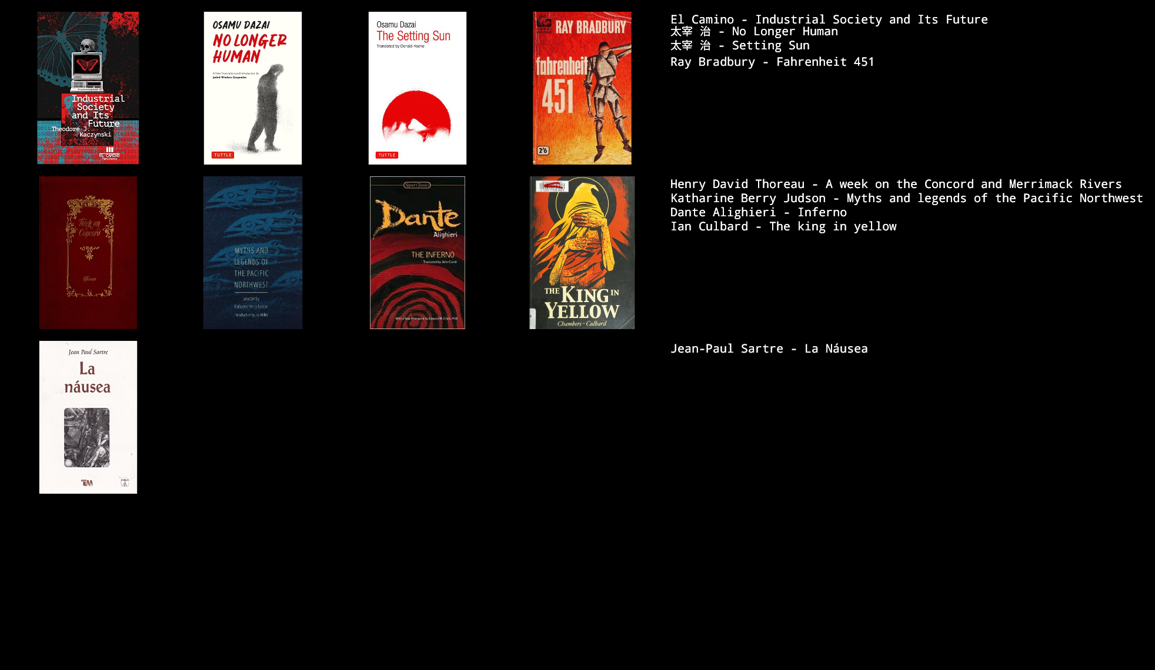The width and height of the screenshot is (1155, 670).
Task: Open The King in Yellow cover
Action: [582, 252]
